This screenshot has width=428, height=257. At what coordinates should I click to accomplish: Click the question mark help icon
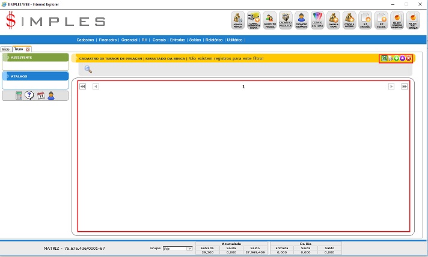[29, 95]
